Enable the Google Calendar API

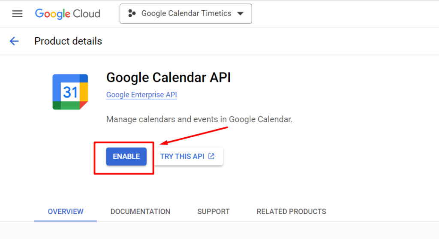tap(126, 156)
